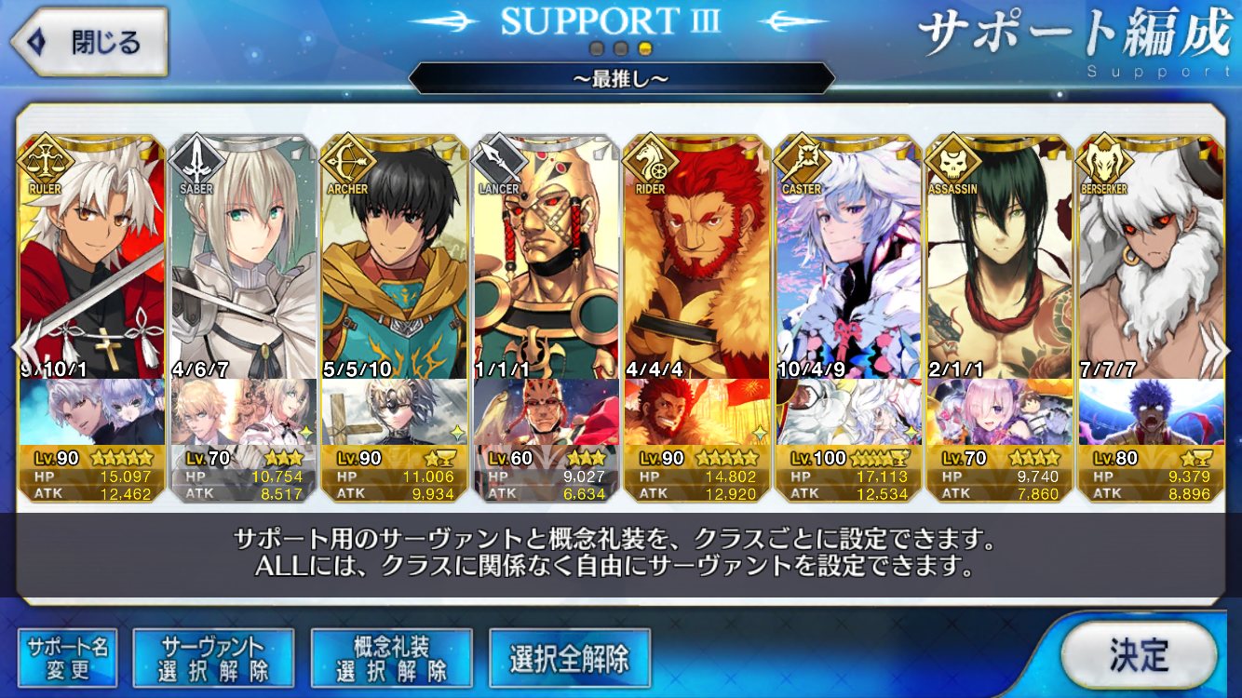Select the third page indicator dot
This screenshot has width=1242, height=698.
tap(645, 48)
